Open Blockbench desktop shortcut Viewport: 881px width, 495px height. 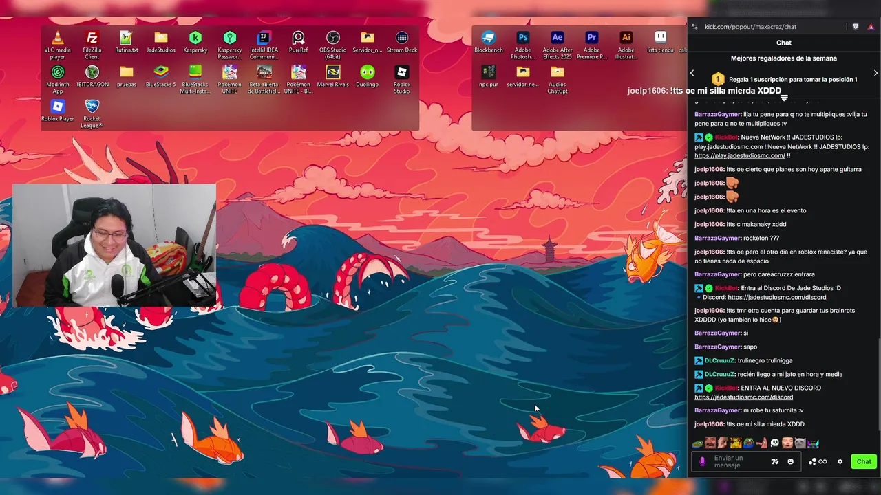488,41
